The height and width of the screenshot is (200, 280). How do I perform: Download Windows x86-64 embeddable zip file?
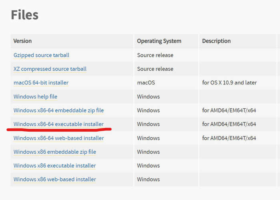[x=58, y=110]
